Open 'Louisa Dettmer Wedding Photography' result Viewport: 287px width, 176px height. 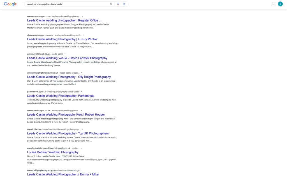53,152
